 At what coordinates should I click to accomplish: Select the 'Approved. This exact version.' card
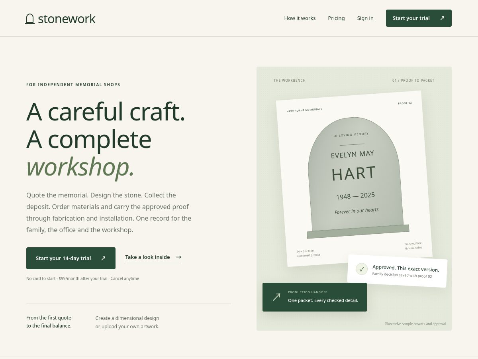[397, 271]
